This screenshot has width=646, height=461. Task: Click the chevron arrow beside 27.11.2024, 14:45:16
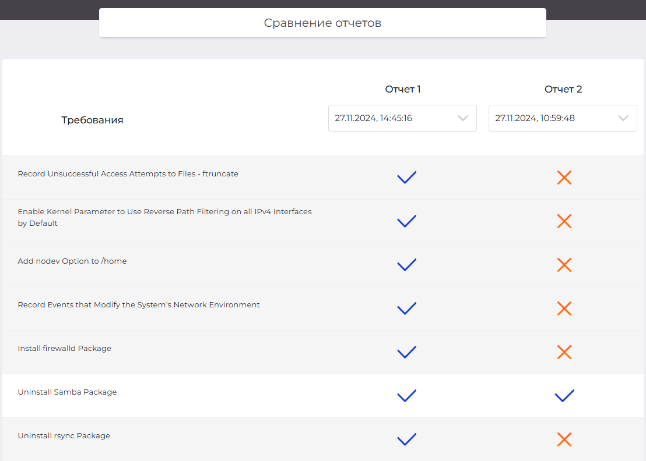pyautogui.click(x=463, y=118)
